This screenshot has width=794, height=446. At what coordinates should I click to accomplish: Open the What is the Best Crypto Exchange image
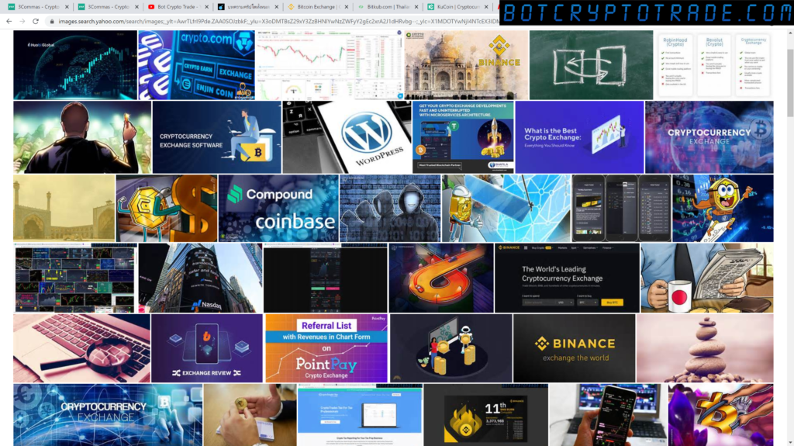[579, 137]
